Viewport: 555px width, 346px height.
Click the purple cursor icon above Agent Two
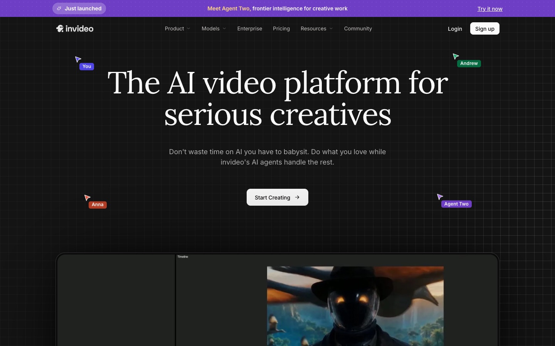tap(440, 197)
